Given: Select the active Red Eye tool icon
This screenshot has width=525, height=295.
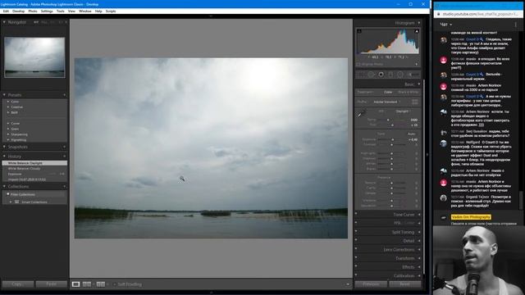Looking at the screenshot, I should 381,75.
